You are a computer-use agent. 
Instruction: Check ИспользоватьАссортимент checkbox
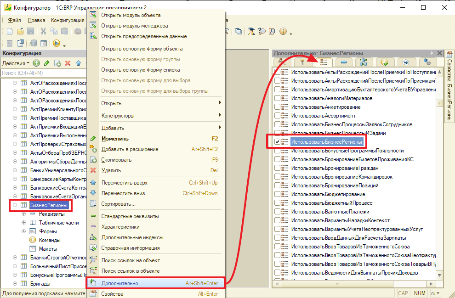click(278, 116)
